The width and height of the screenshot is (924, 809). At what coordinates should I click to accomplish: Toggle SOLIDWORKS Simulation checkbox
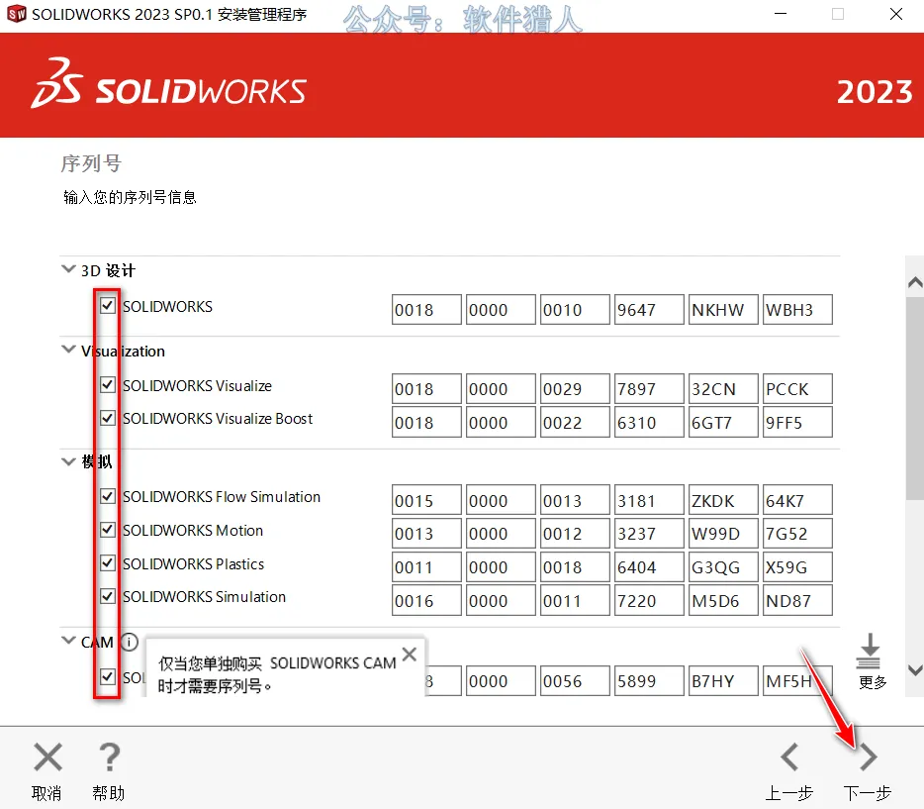tap(107, 596)
